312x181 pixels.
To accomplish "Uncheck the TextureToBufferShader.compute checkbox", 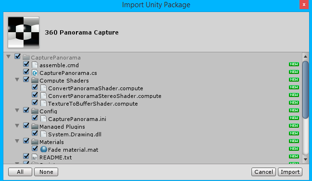I will coord(35,102).
